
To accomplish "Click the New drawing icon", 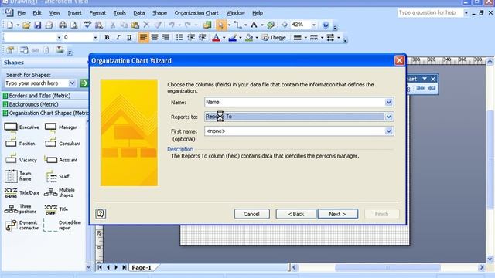I will [x=10, y=25].
